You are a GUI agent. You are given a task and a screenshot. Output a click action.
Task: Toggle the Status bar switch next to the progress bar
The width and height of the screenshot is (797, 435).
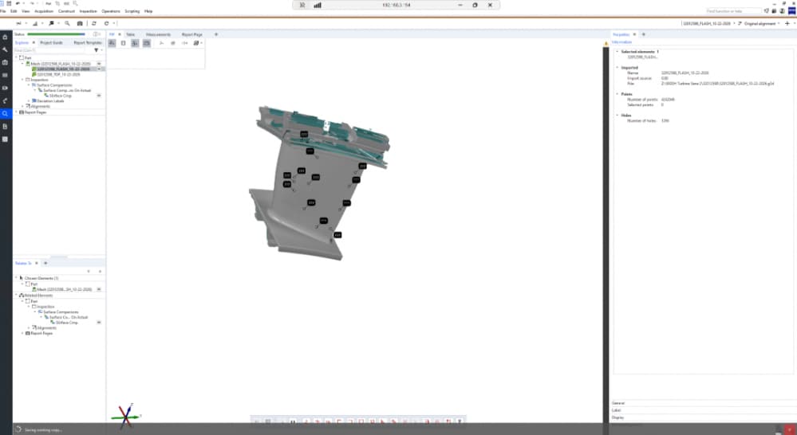click(96, 34)
